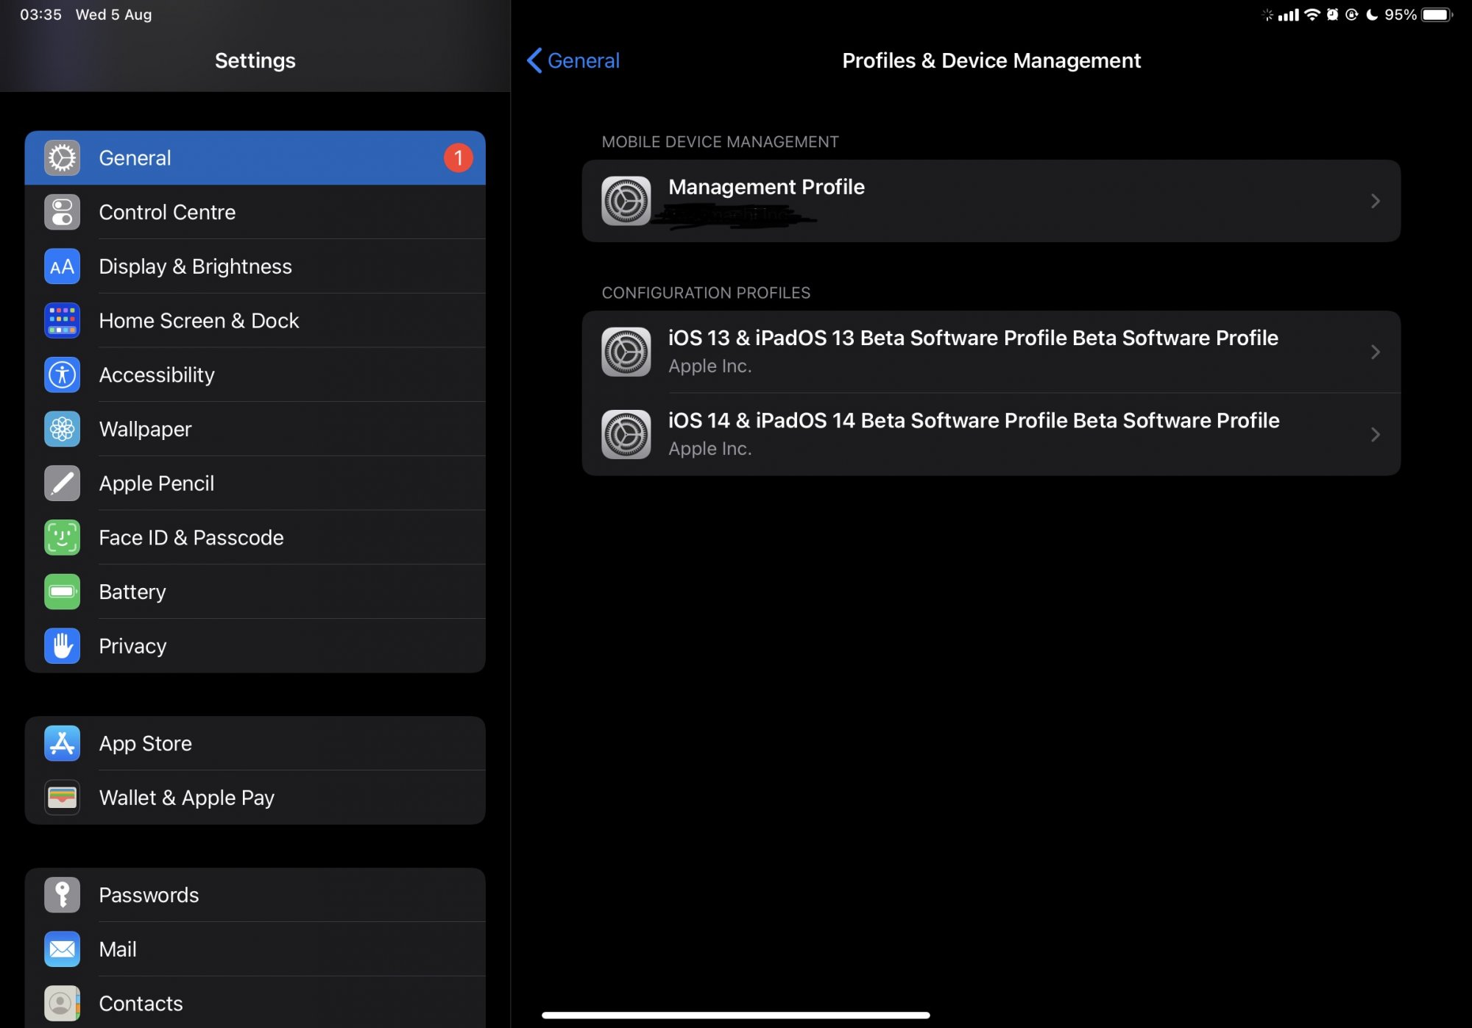Image resolution: width=1472 pixels, height=1028 pixels.
Task: Tap the home indicator bar
Action: point(735,1015)
